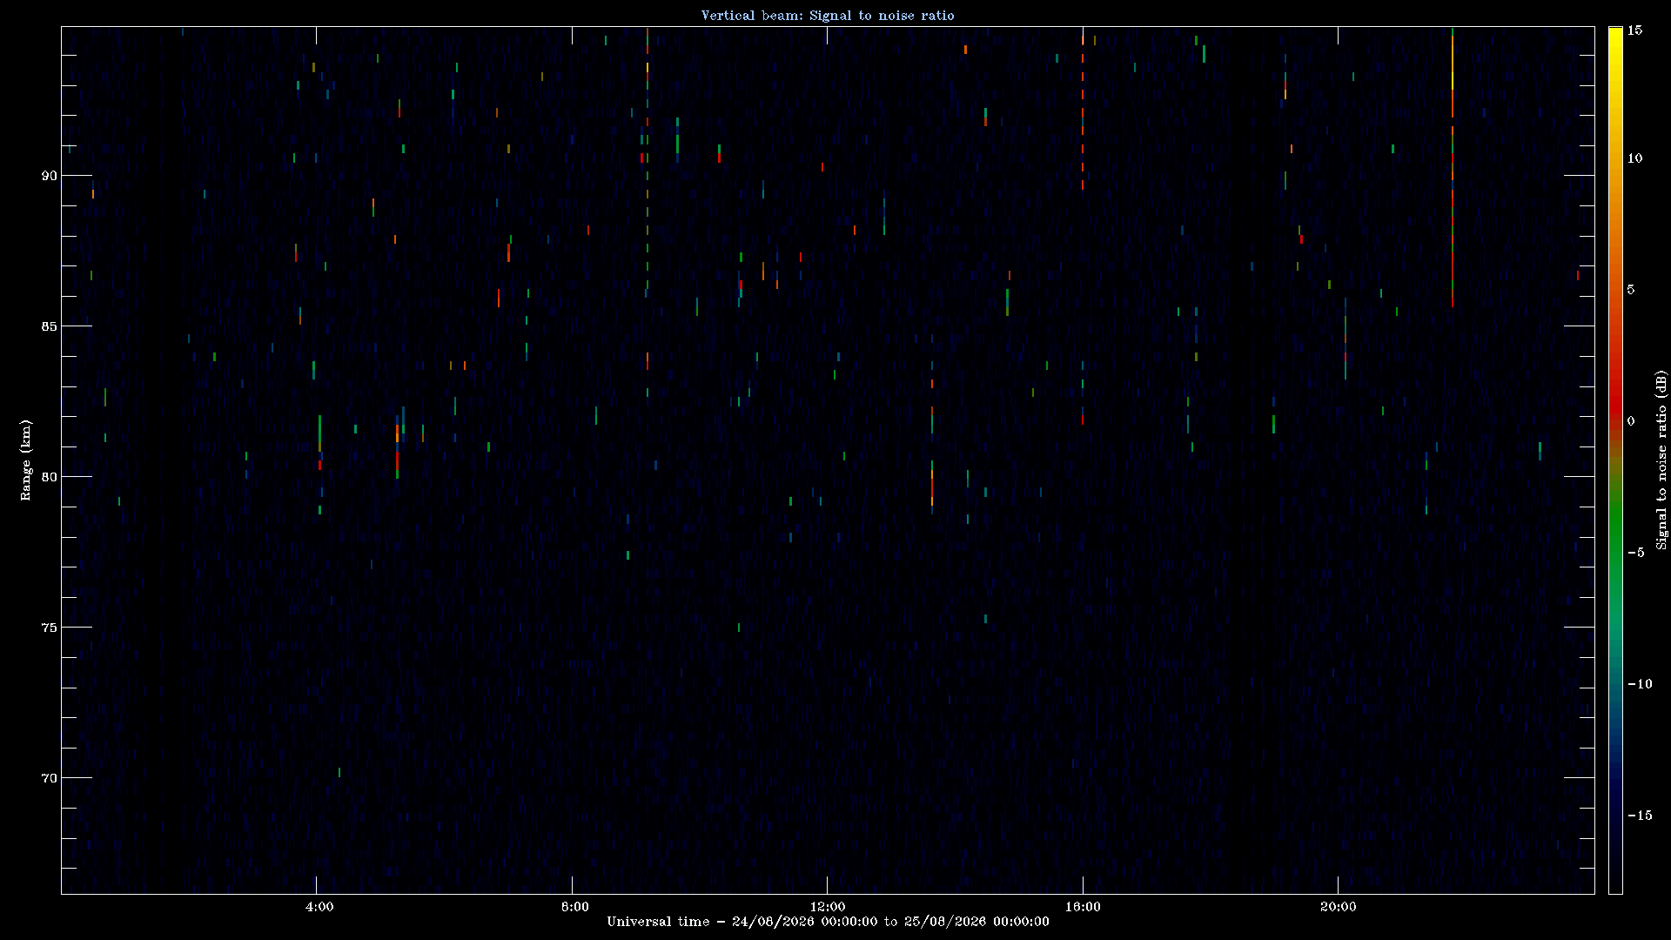Click the '8:00' time axis label

(574, 907)
